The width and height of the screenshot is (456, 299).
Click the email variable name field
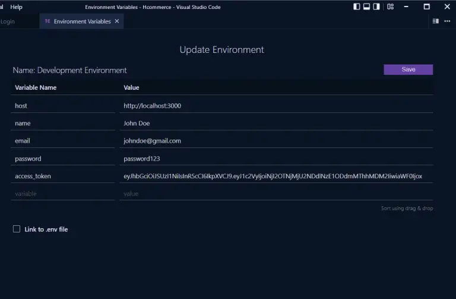(62, 141)
